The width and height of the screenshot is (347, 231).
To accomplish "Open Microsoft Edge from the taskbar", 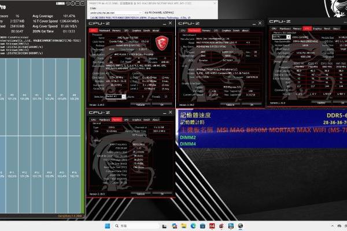I will pyautogui.click(x=193, y=226).
